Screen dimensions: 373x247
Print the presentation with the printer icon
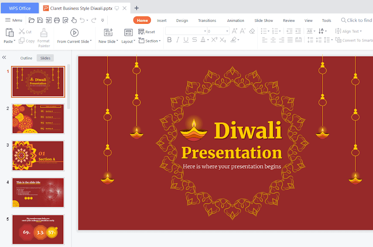click(x=57, y=20)
